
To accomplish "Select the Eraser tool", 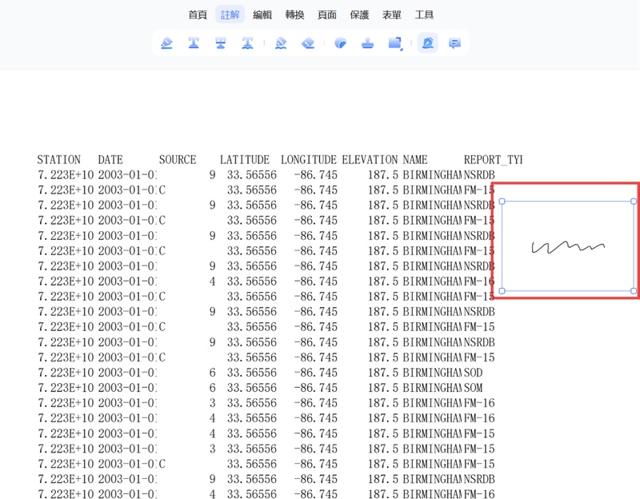I will click(308, 43).
